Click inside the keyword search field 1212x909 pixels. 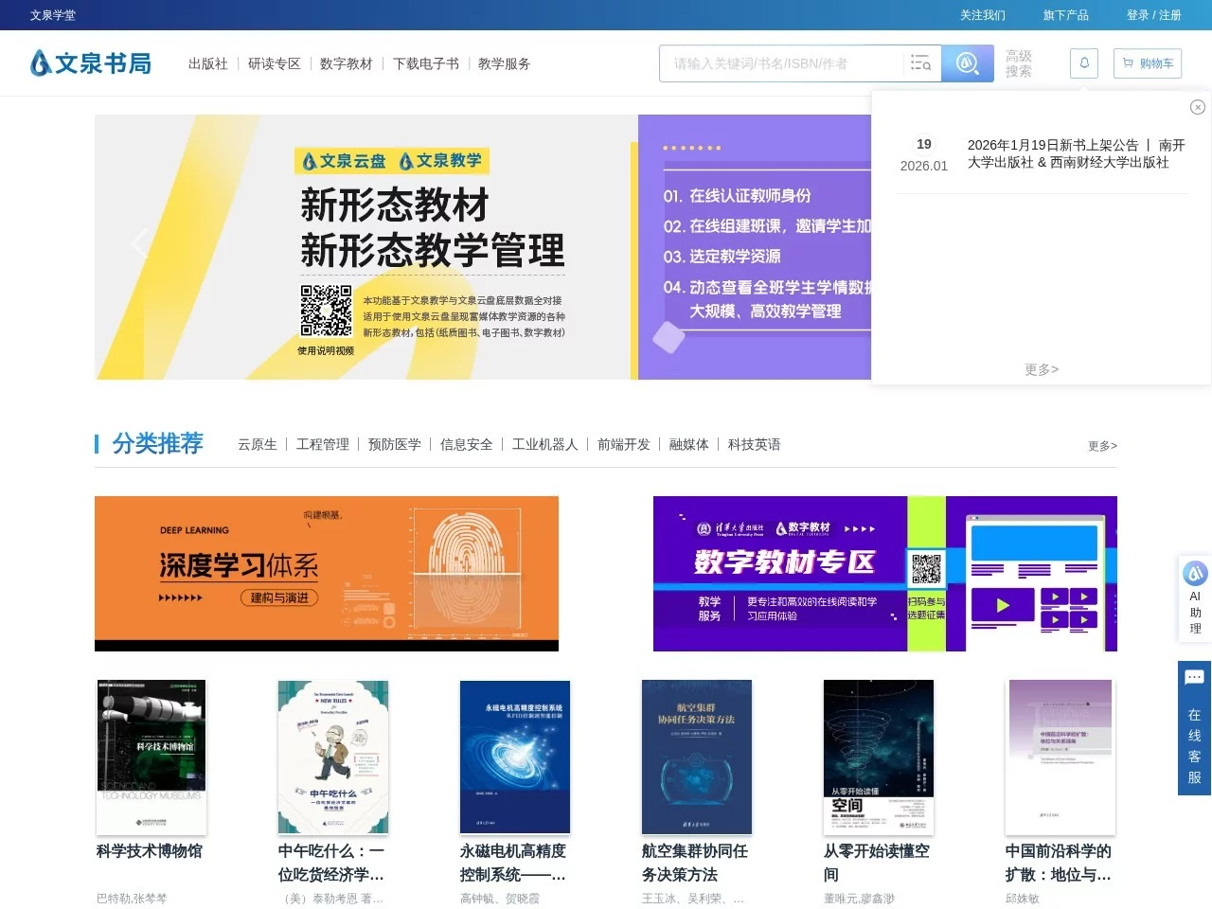pyautogui.click(x=786, y=62)
